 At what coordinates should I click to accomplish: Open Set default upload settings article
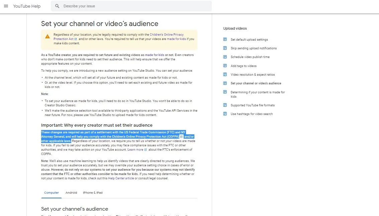(249, 39)
